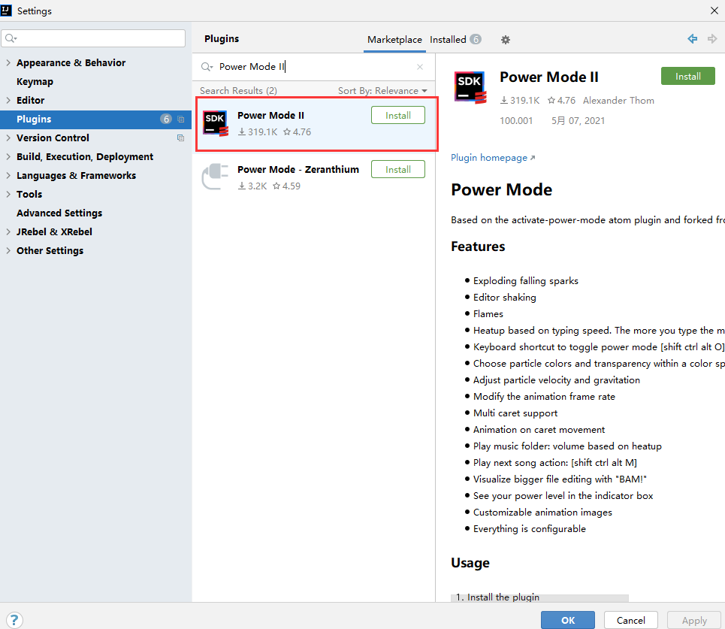Image resolution: width=725 pixels, height=629 pixels.
Task: Expand the Other Settings node
Action: click(x=8, y=250)
